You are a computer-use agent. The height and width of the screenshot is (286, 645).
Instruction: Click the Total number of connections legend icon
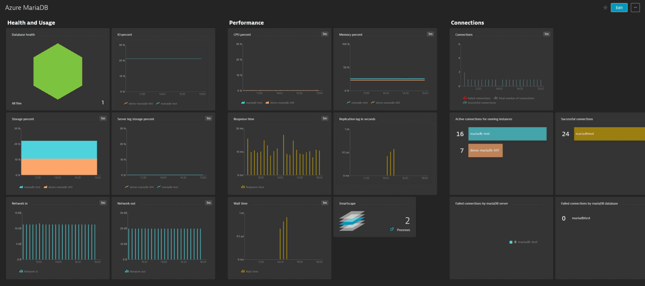[496, 98]
